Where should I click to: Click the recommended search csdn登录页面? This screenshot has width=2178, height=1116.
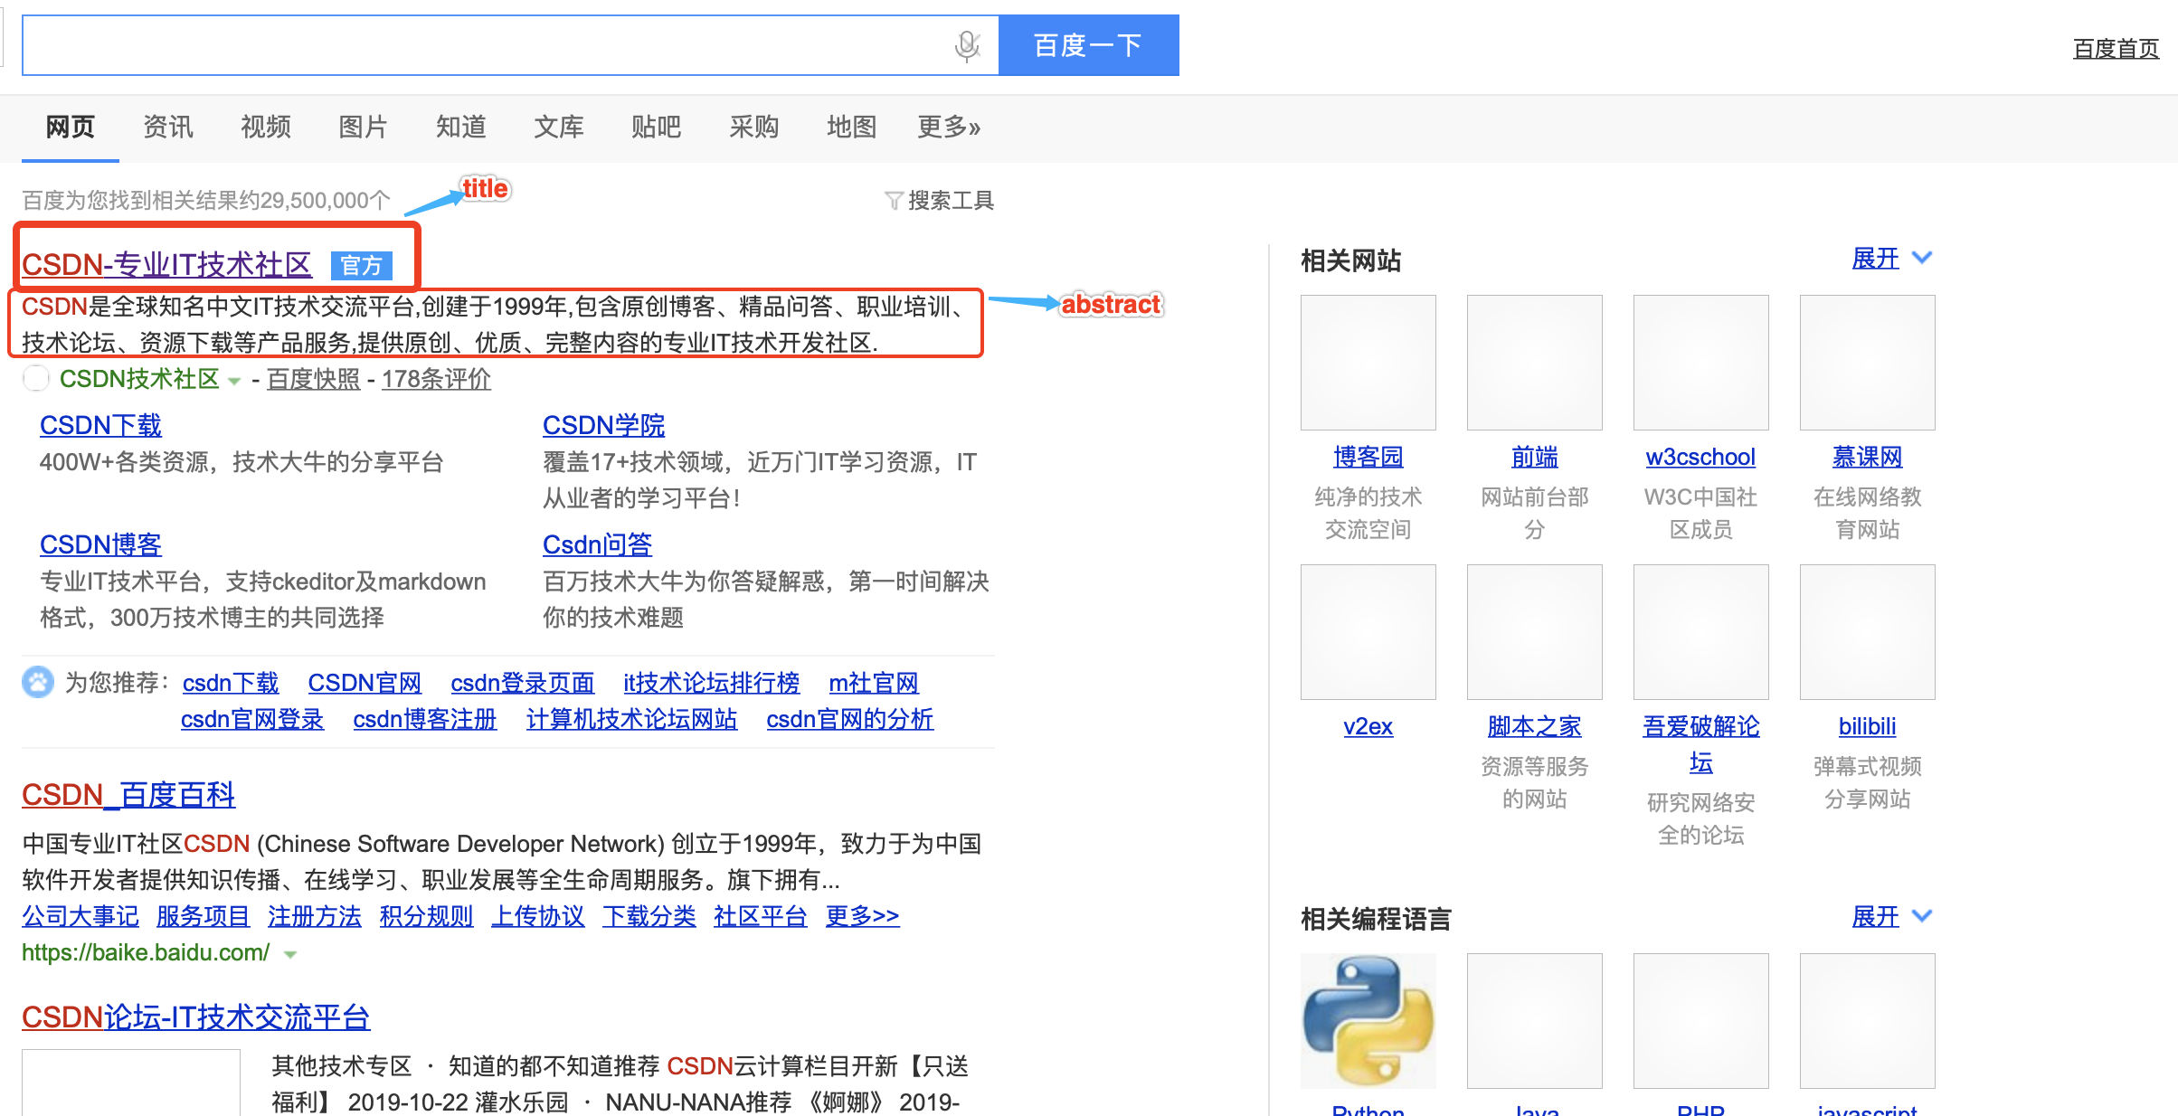coord(522,683)
